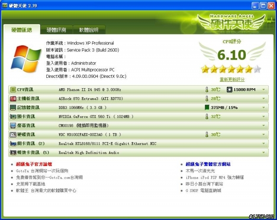Expand the 硬碟資訊 row dropdown arrow
The width and height of the screenshot is (277, 220).
tap(264, 134)
